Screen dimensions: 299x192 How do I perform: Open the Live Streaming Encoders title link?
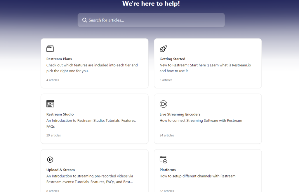click(180, 115)
